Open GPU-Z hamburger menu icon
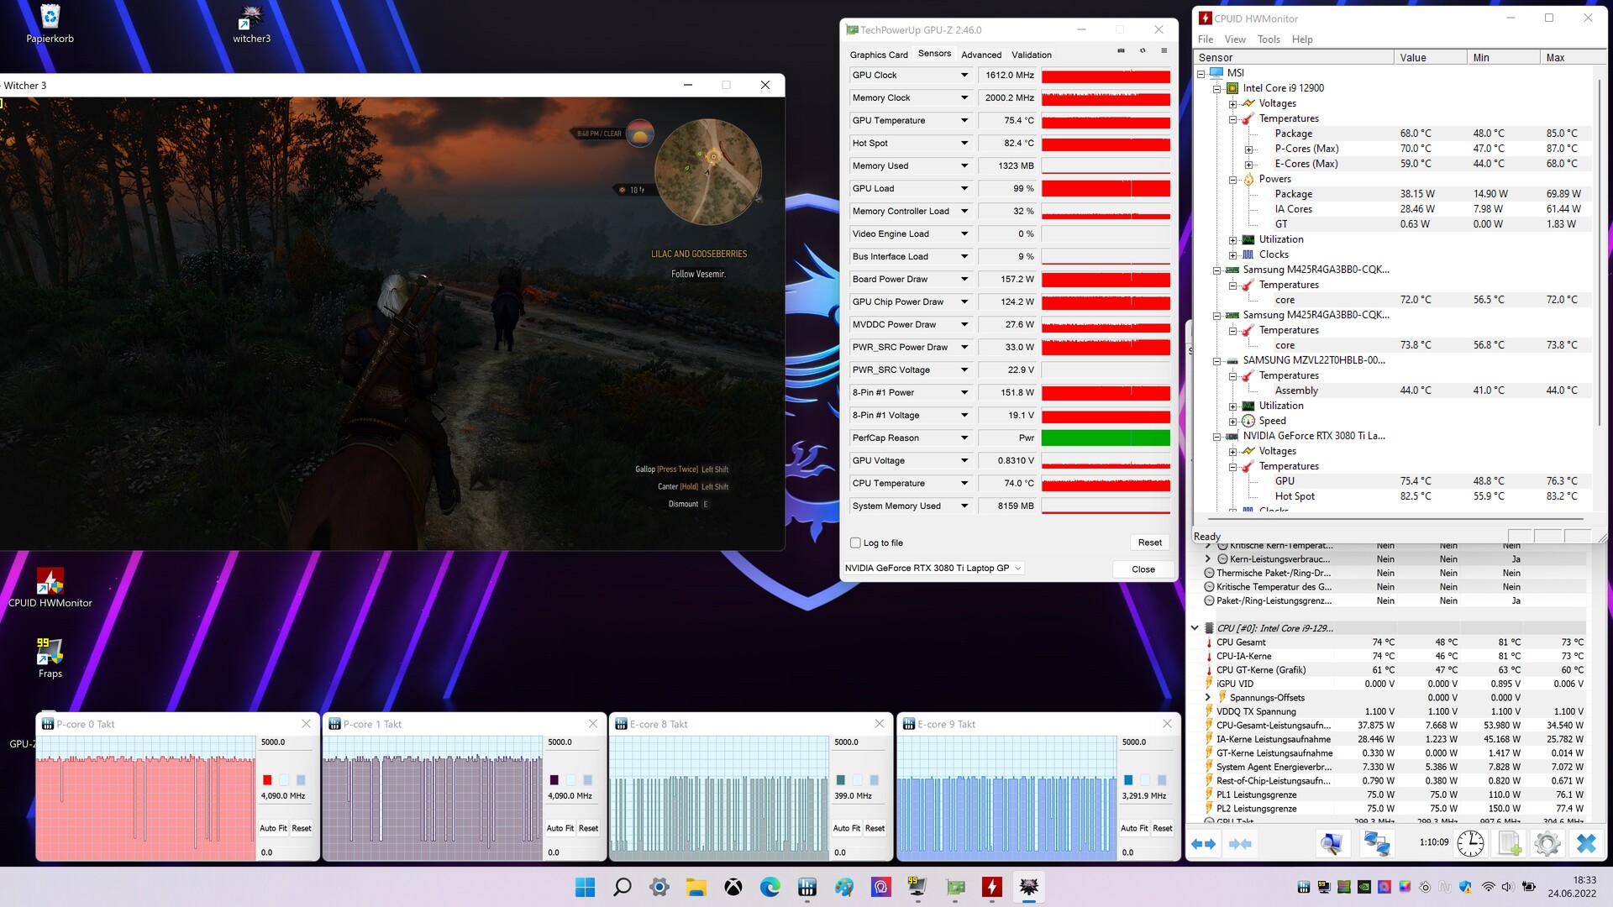The width and height of the screenshot is (1613, 907). pos(1164,51)
